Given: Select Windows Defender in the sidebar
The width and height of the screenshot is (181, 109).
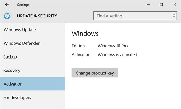Looking at the screenshot, I should tap(33, 43).
